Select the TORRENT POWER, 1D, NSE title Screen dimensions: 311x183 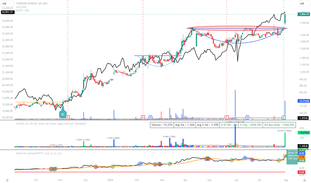[32, 3]
